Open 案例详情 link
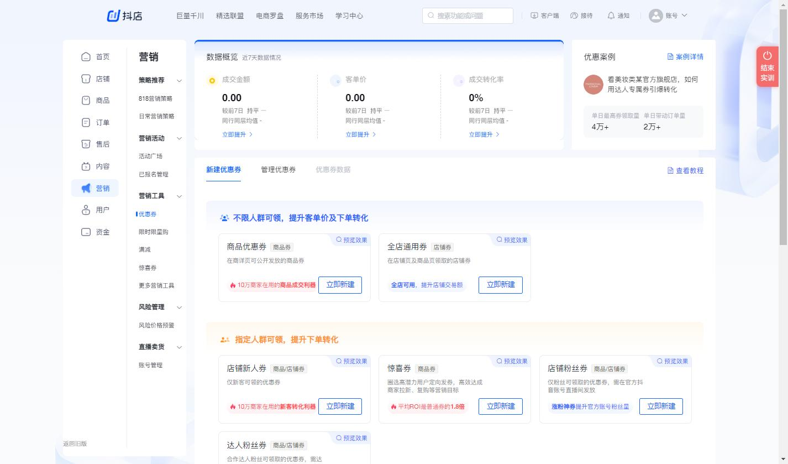The width and height of the screenshot is (788, 464). [685, 56]
